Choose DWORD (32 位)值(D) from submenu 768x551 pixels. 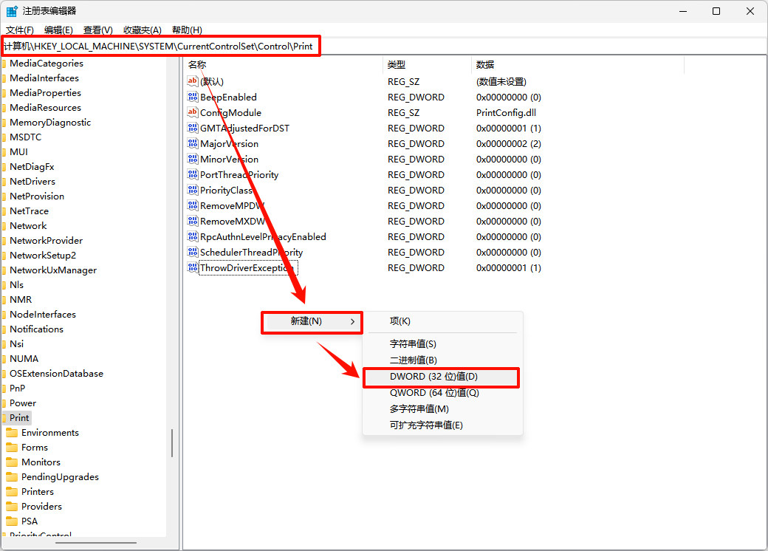(x=433, y=377)
